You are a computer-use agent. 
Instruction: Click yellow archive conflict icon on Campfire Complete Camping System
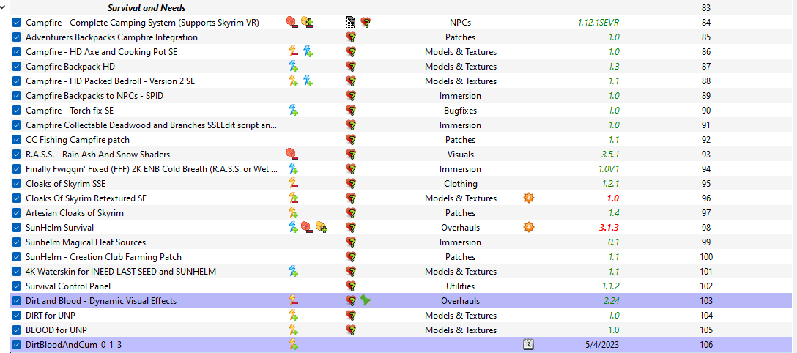[306, 22]
